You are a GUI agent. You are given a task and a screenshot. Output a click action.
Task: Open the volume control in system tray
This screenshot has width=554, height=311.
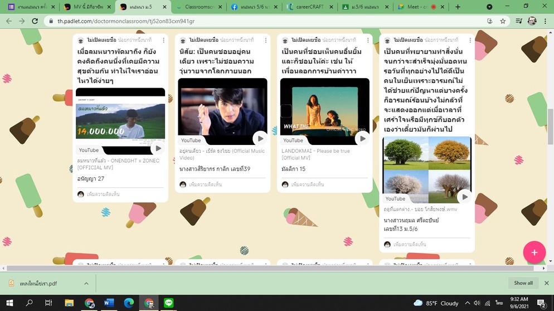coord(477,303)
